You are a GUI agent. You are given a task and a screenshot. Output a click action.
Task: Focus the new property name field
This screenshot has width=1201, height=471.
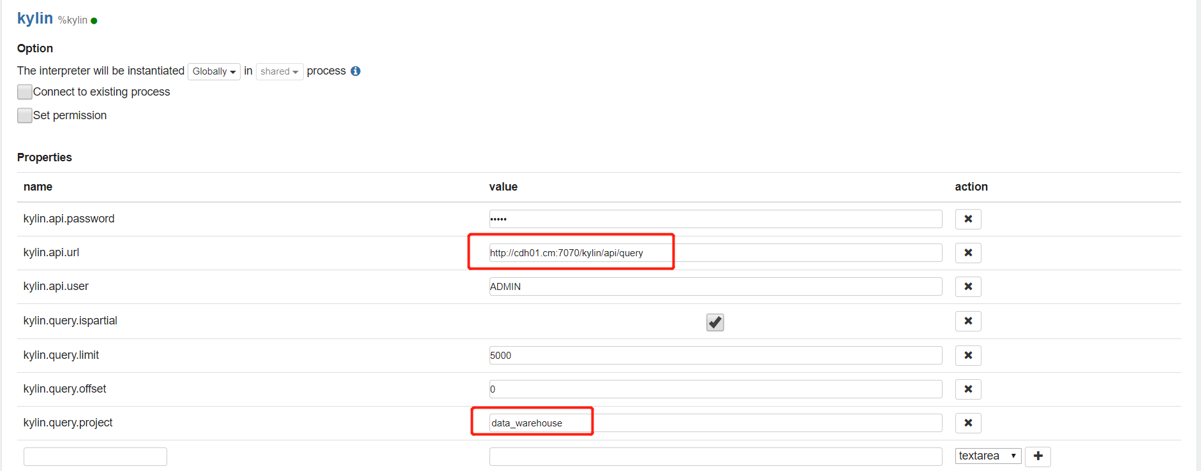tap(95, 457)
